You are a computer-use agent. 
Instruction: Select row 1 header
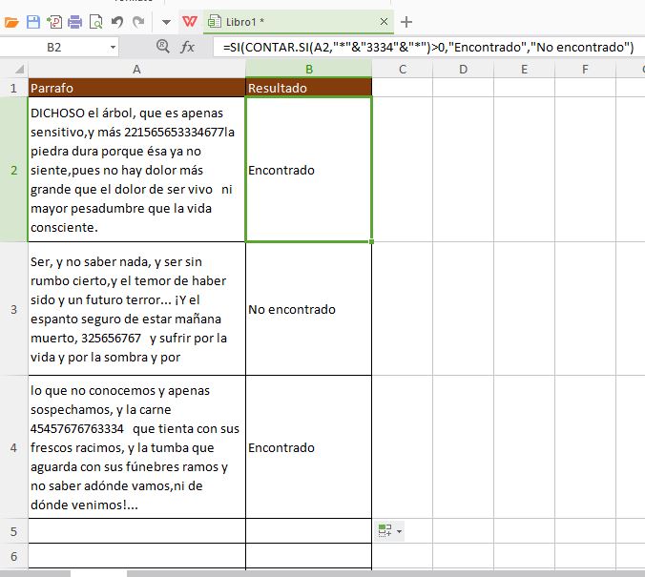click(14, 88)
